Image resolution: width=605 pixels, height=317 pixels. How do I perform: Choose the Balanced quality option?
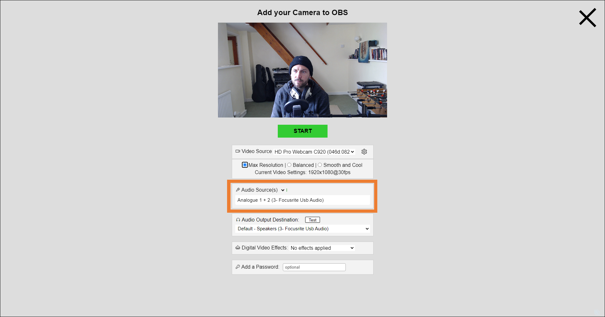(289, 165)
